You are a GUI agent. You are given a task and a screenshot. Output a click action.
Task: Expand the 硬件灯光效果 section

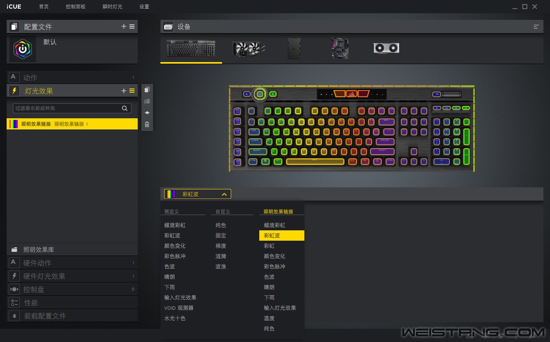click(x=72, y=276)
